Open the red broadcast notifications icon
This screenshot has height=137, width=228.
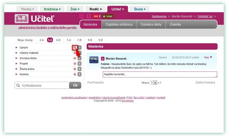tap(96, 16)
